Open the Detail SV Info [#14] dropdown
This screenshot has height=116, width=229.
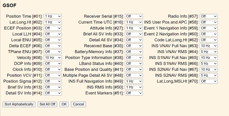(53, 93)
